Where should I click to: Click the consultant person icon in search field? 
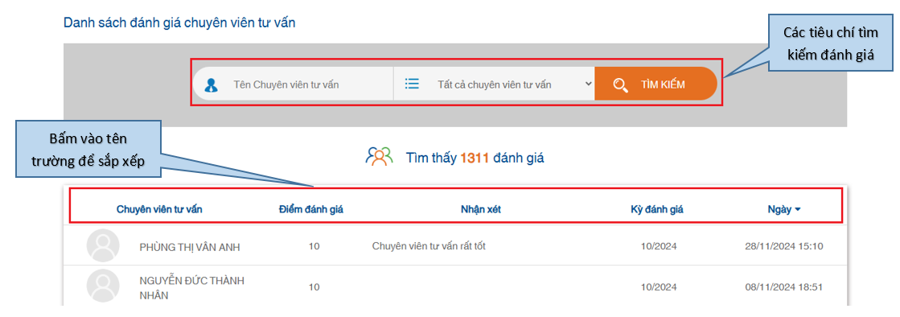point(212,84)
